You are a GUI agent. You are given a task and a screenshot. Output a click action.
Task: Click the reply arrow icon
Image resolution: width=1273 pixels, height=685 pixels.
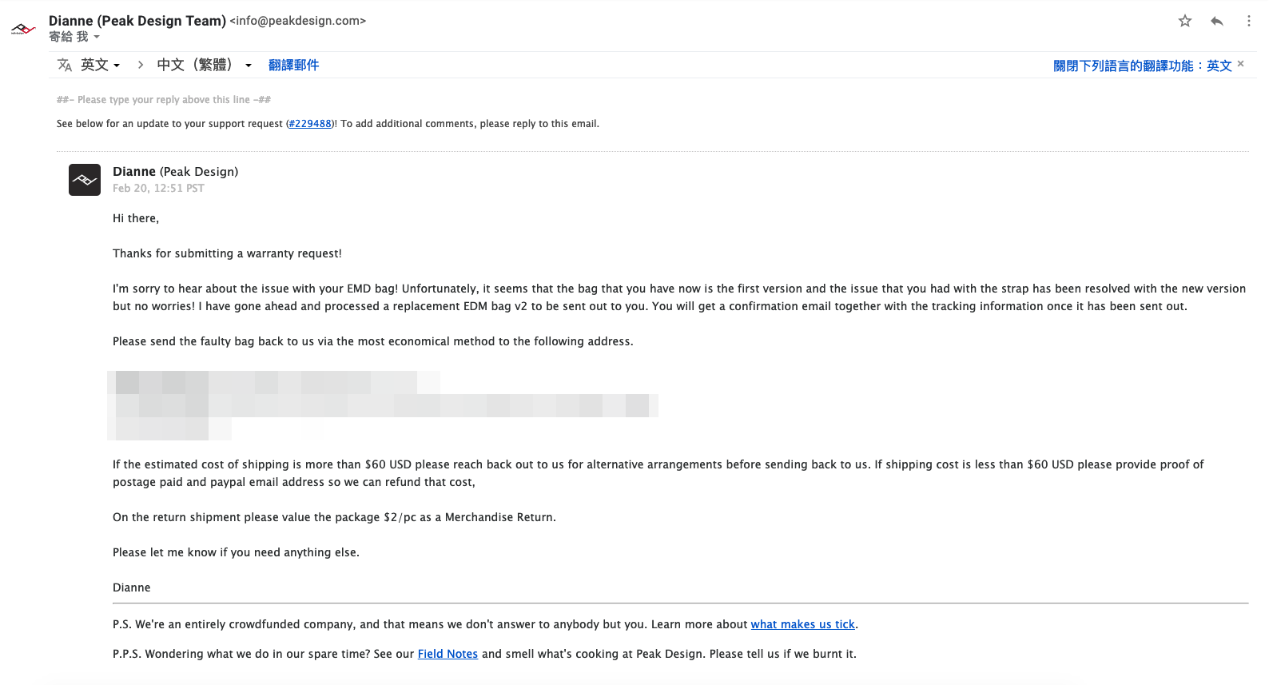[1217, 21]
